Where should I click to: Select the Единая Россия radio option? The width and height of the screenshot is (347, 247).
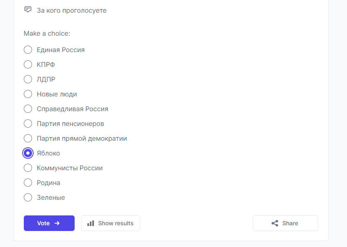pos(28,50)
